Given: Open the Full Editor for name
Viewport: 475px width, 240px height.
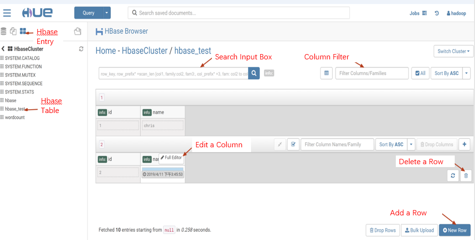Looking at the screenshot, I should pyautogui.click(x=171, y=157).
